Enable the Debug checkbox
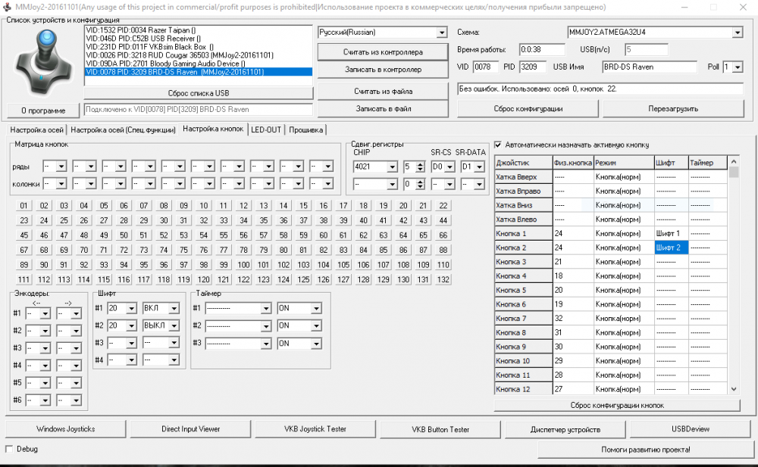This screenshot has height=467, width=758. coord(10,449)
